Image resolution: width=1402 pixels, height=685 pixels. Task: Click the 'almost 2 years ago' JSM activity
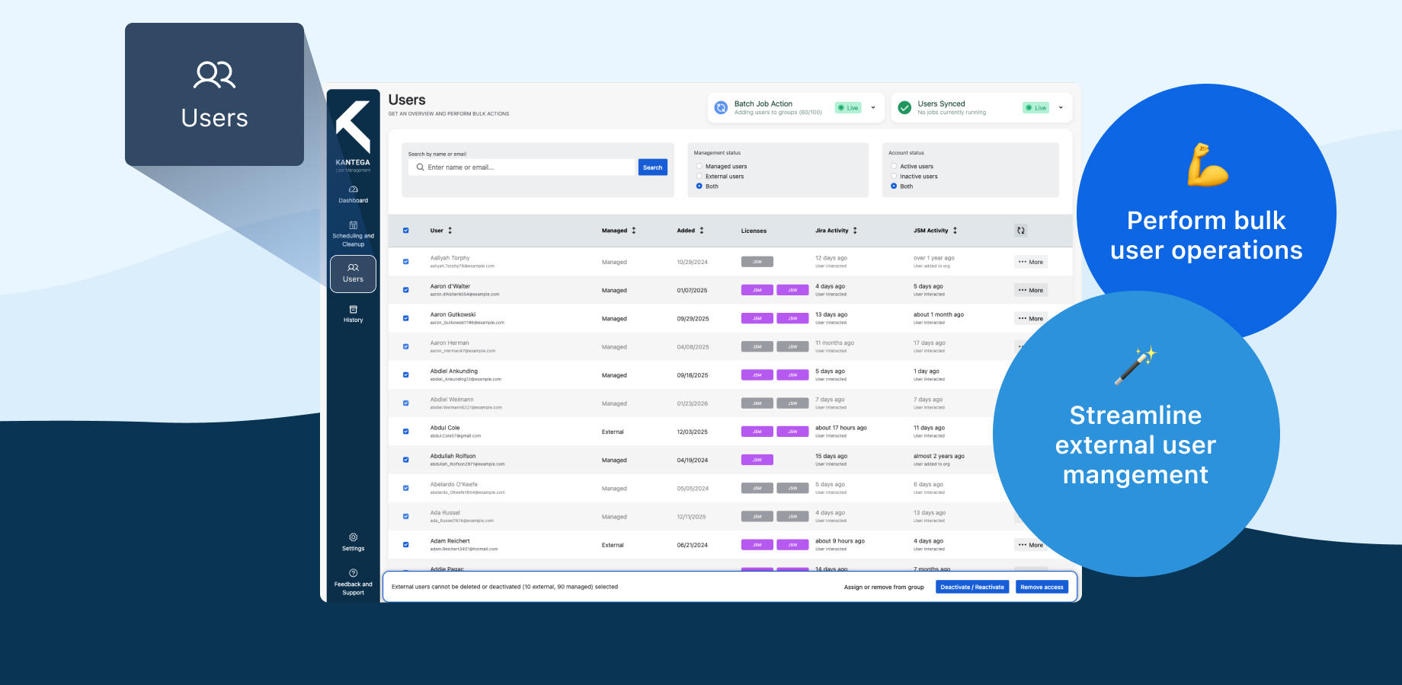click(939, 456)
